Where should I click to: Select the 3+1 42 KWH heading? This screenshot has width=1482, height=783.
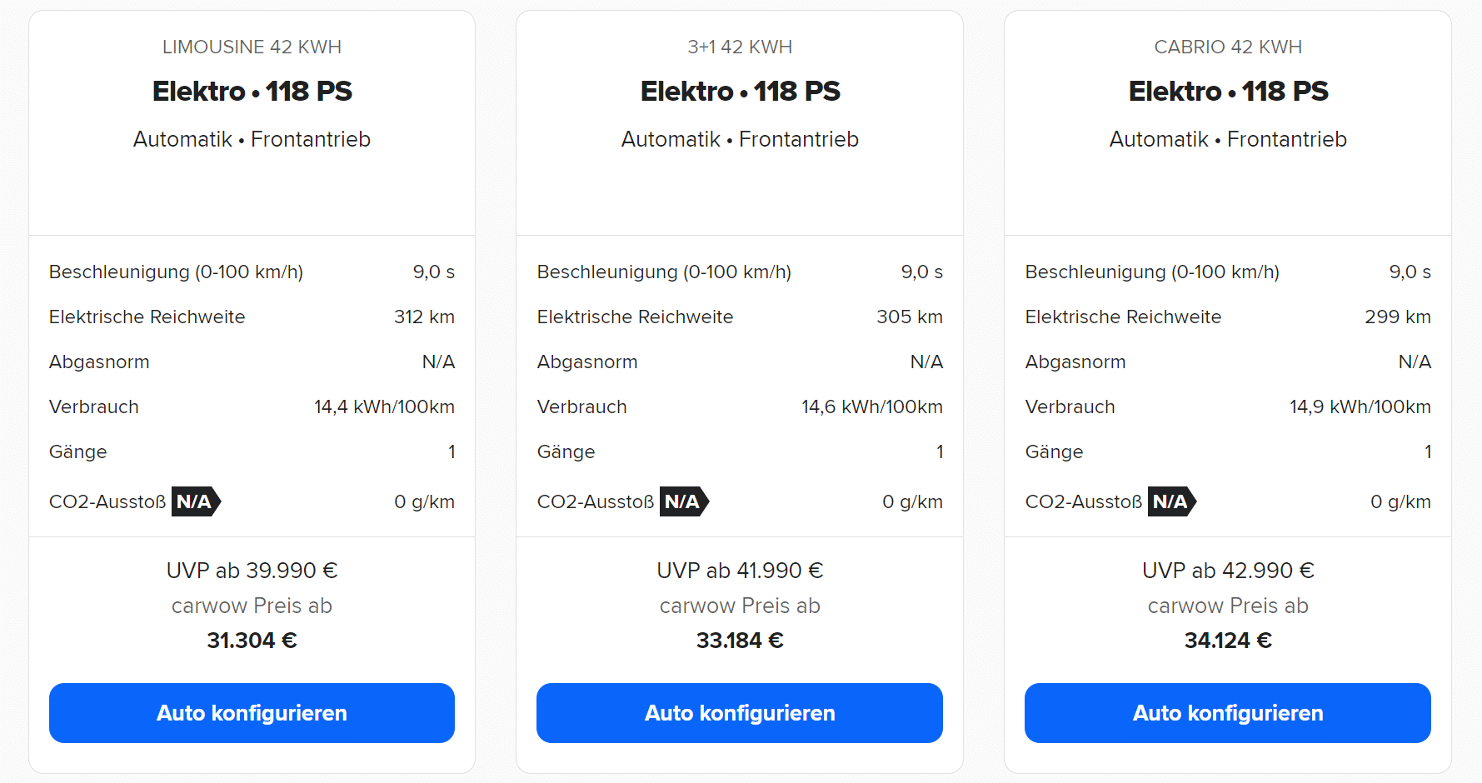(x=740, y=47)
